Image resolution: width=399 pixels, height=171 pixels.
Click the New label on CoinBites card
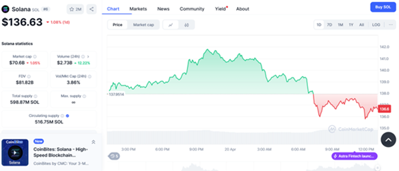tap(38, 141)
